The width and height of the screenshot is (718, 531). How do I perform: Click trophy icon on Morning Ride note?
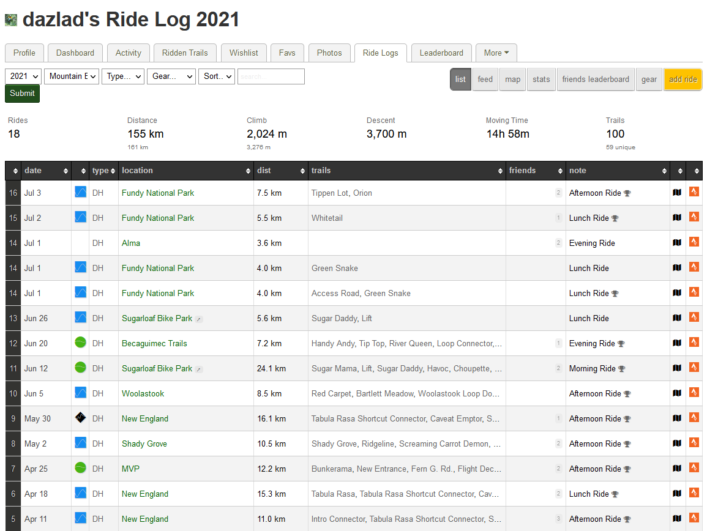tap(622, 369)
